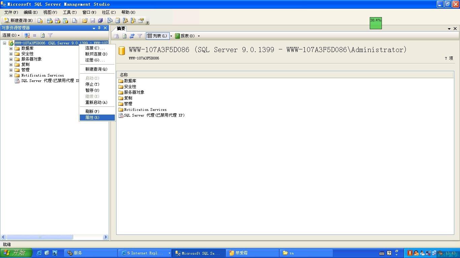The width and height of the screenshot is (460, 258).
Task: Click the Object Explorer toolbar icon
Action: [x=125, y=20]
